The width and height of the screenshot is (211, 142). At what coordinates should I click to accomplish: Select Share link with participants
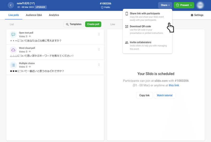click(147, 17)
